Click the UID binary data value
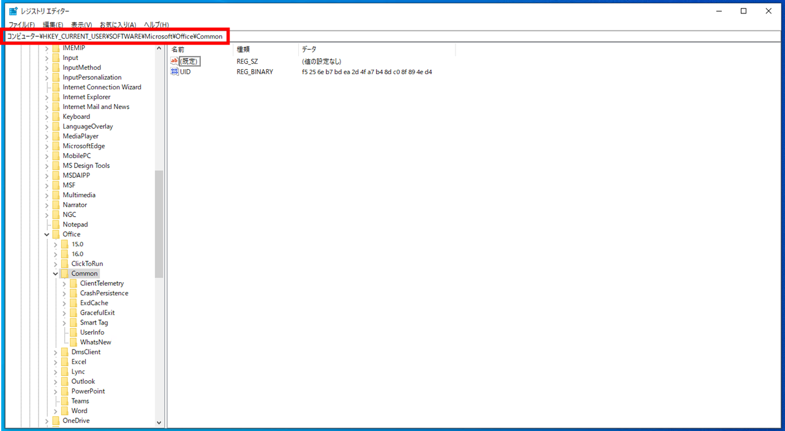785x431 pixels. pos(367,72)
